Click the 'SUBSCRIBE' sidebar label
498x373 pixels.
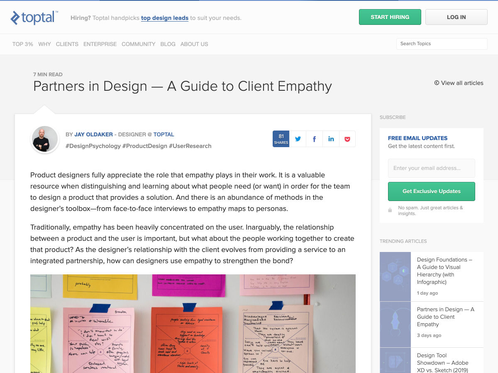(393, 117)
